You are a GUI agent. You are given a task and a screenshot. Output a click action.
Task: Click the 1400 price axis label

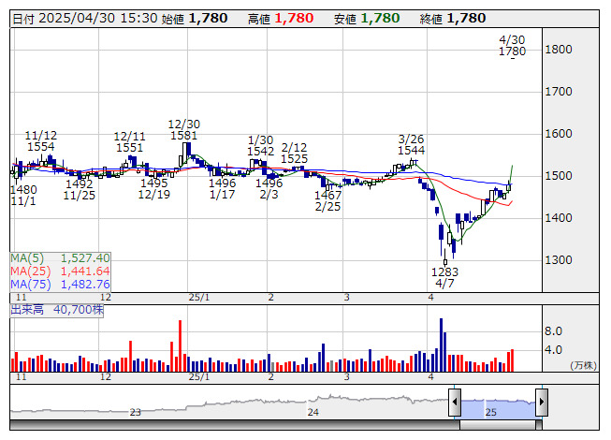tap(559, 218)
